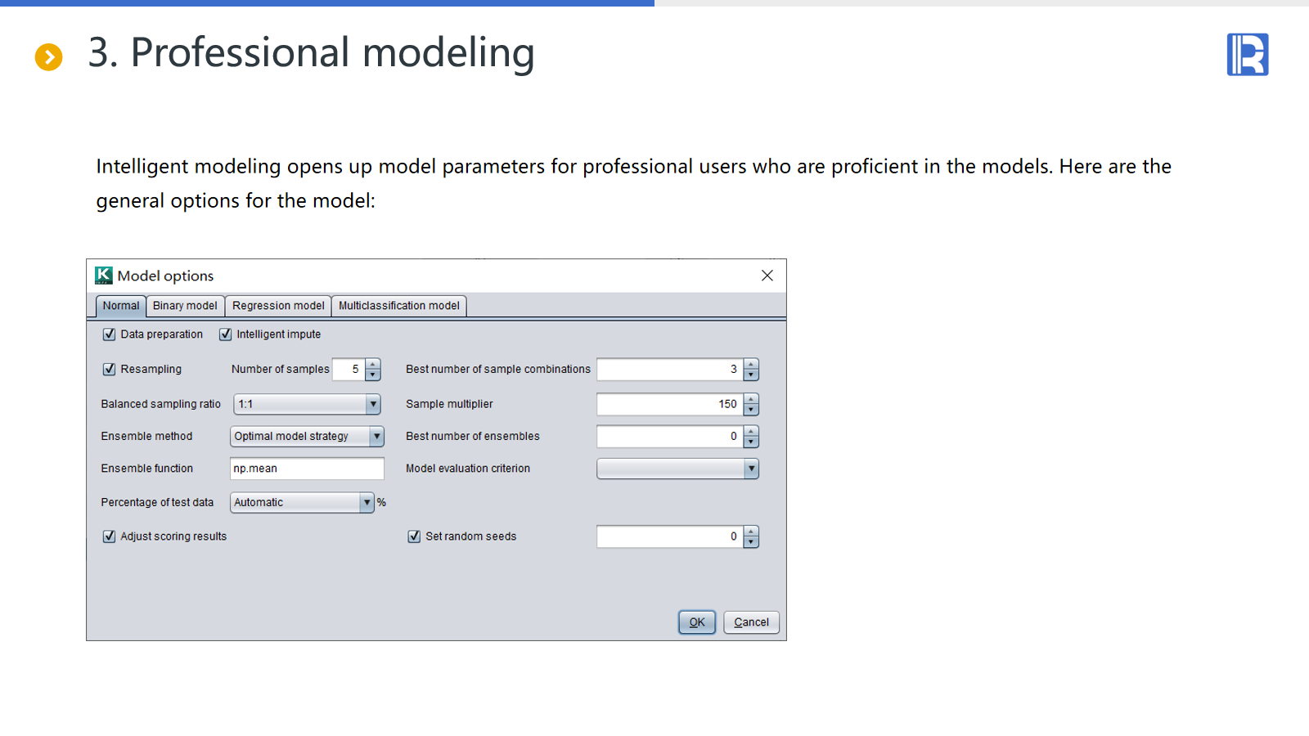This screenshot has width=1309, height=736.
Task: Increase the random seeds value
Action: 751,532
